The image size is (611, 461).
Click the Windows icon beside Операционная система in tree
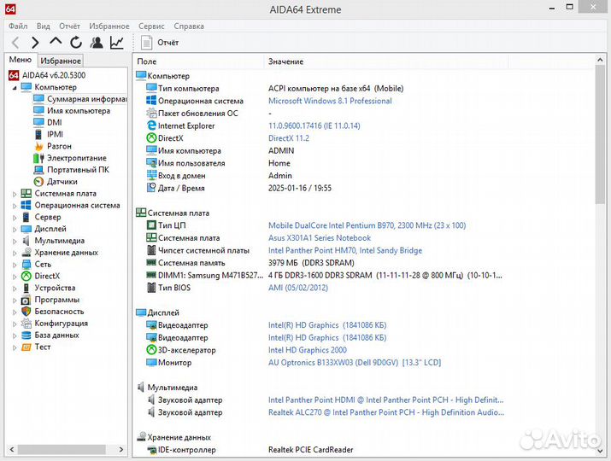pos(26,205)
